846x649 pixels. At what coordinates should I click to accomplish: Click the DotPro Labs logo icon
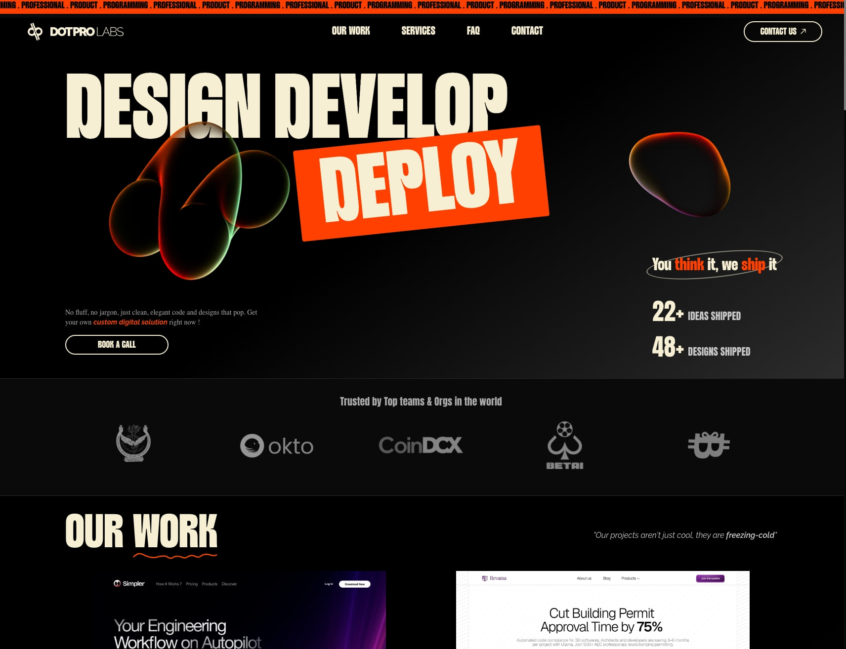click(35, 32)
